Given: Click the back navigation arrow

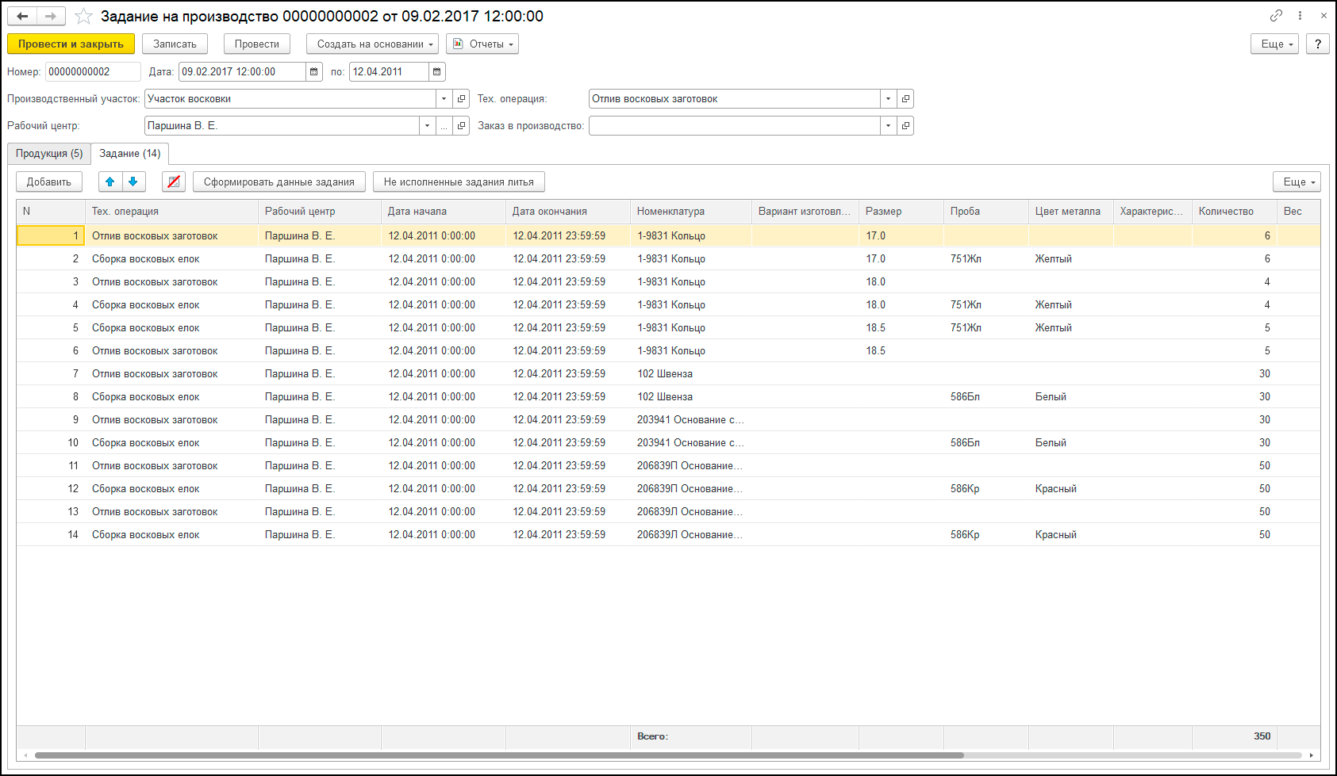Looking at the screenshot, I should click(x=22, y=17).
